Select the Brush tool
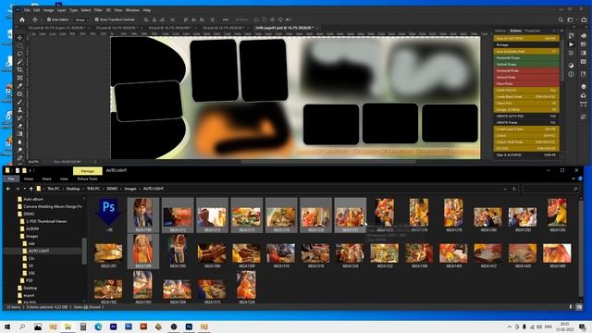This screenshot has height=333, width=592. coord(19,102)
